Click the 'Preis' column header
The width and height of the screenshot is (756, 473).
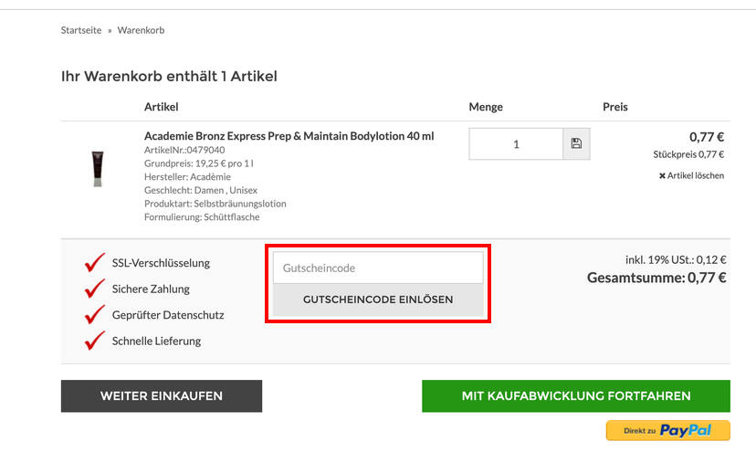(x=615, y=107)
